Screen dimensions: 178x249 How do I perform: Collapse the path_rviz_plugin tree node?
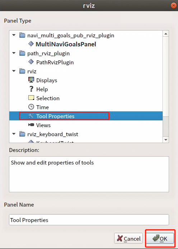(x=14, y=53)
